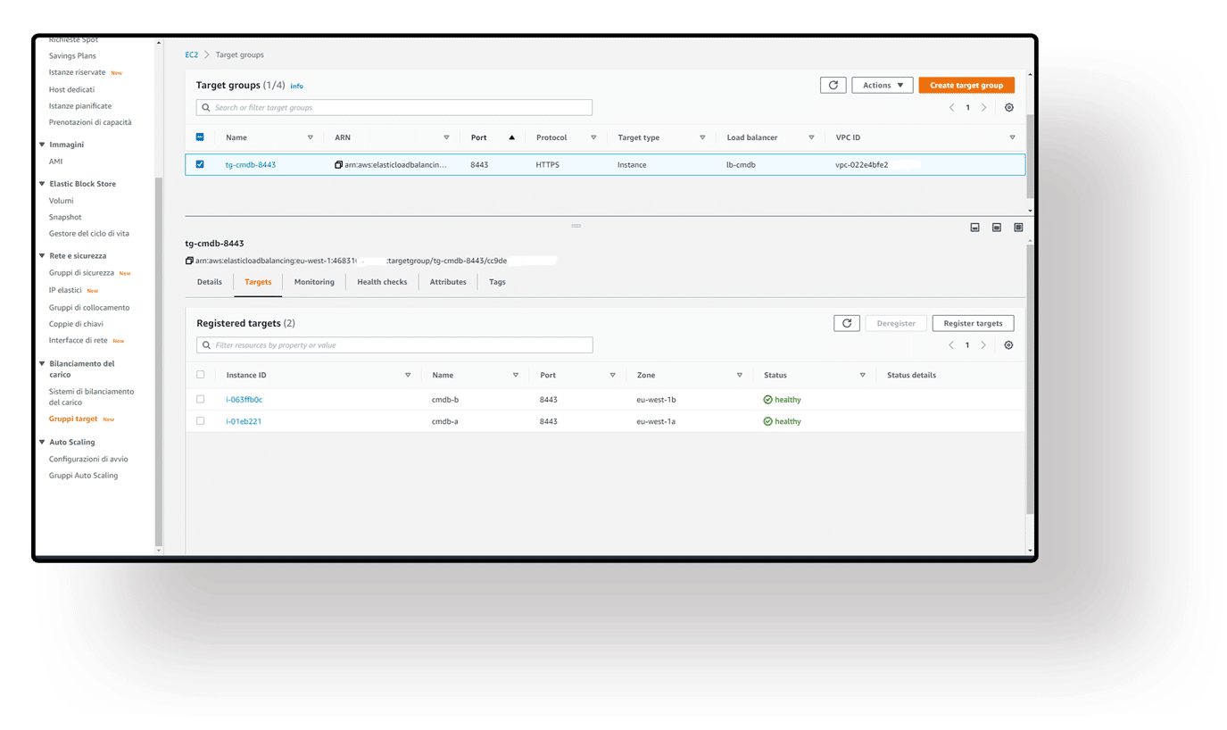
Task: Uncheck the tg-cmdb-8443 target group checkbox
Action: [200, 164]
